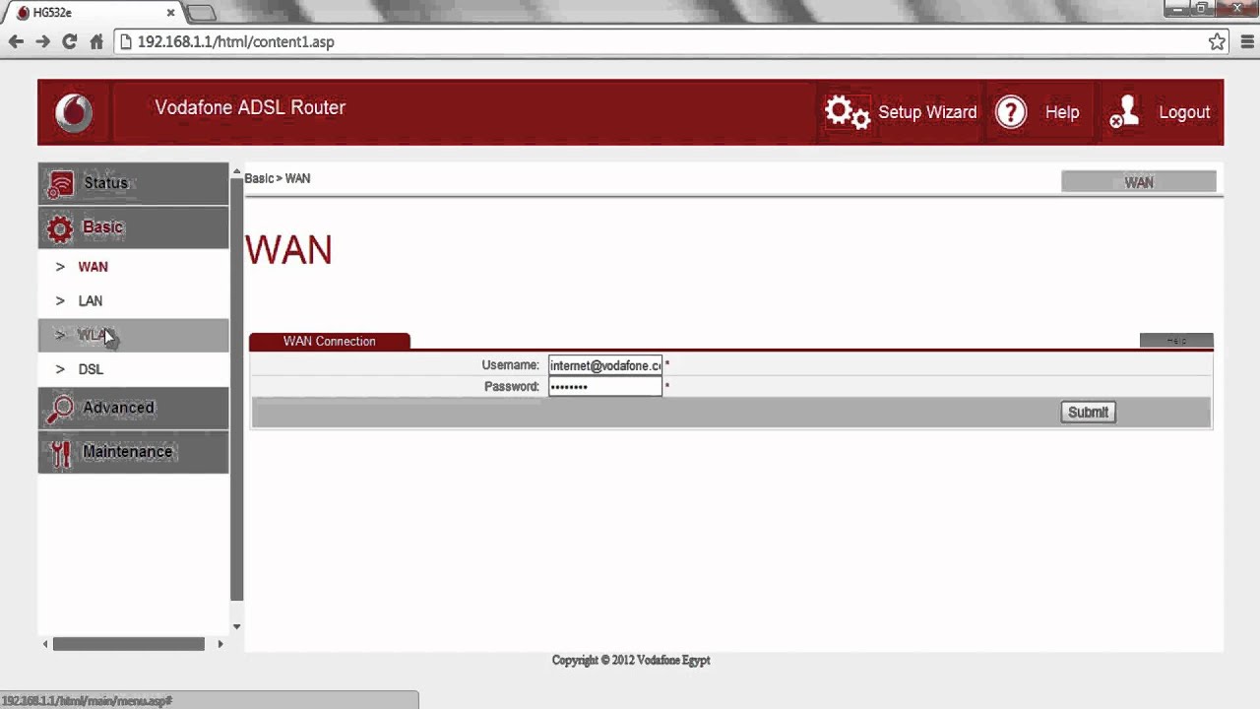Click the address bar URL

tap(235, 42)
